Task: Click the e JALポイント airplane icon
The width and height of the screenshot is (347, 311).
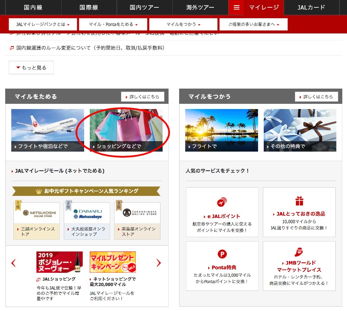Action: click(222, 202)
